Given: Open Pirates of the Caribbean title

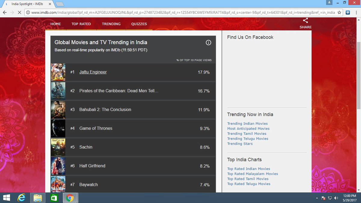Looking at the screenshot, I should 119,91.
